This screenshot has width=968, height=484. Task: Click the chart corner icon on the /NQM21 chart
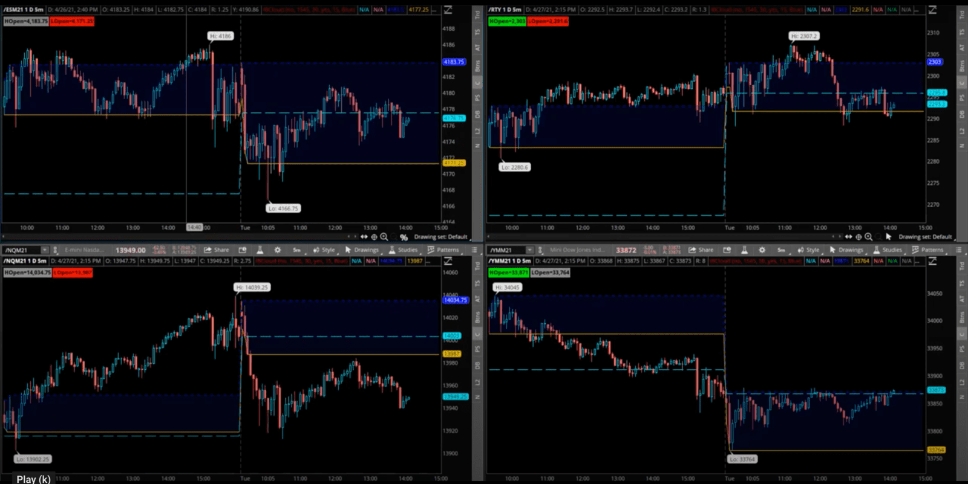point(448,261)
